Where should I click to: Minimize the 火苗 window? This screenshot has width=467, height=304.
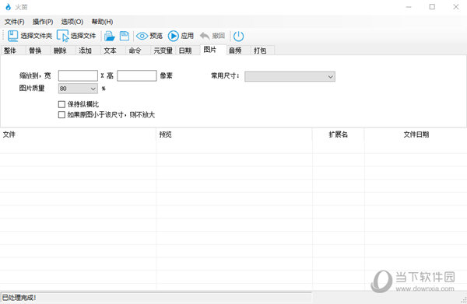tap(409, 7)
